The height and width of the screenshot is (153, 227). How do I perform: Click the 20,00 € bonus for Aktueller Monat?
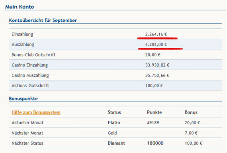[192, 123]
